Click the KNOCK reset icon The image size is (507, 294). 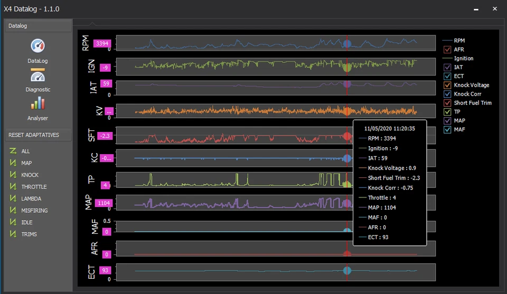(13, 175)
